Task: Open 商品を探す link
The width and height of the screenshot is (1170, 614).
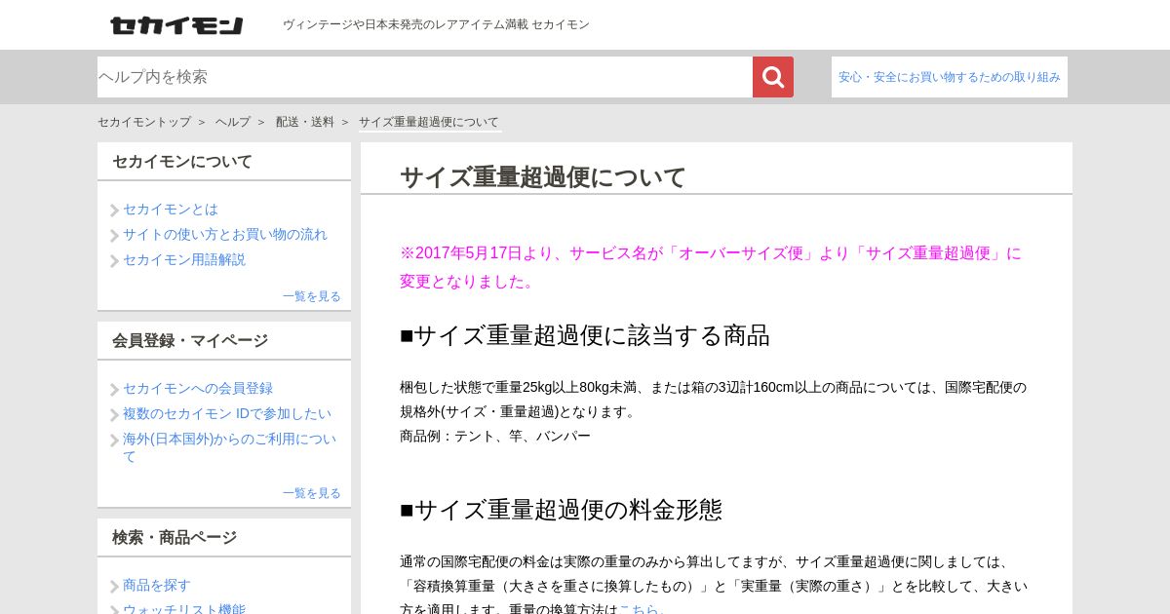Action: (x=157, y=585)
